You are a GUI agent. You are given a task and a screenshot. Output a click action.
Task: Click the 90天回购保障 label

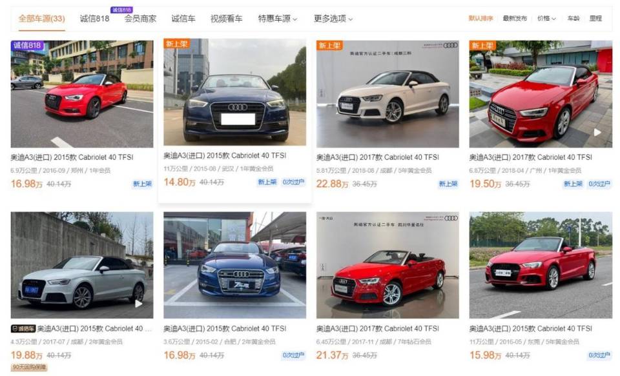[29, 368]
